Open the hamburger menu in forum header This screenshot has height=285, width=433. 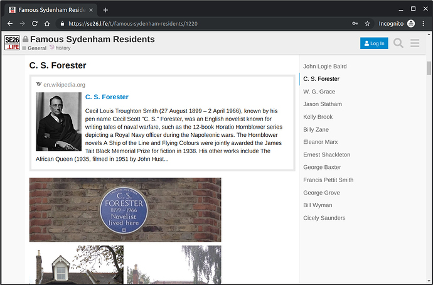point(415,43)
